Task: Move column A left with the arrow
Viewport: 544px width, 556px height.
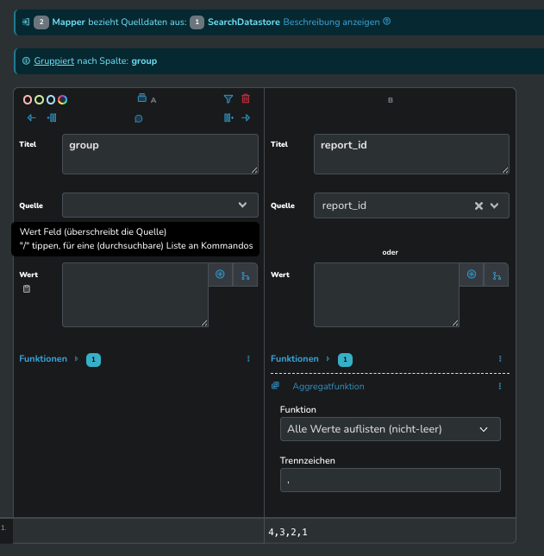Action: 32,117
